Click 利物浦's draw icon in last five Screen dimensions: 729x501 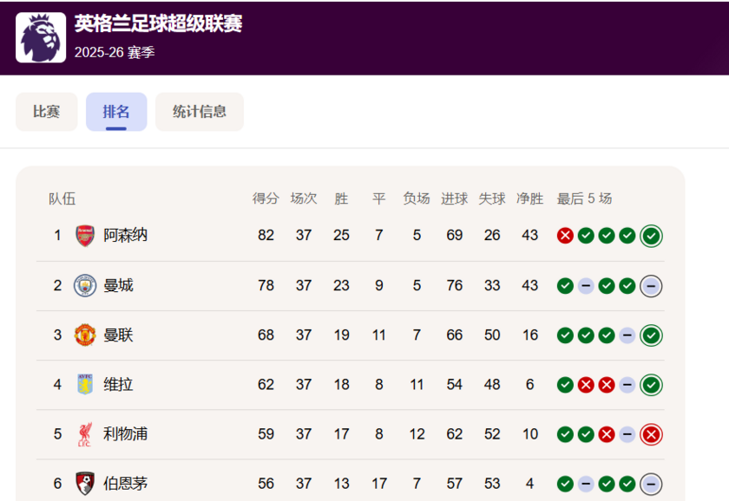pyautogui.click(x=627, y=434)
